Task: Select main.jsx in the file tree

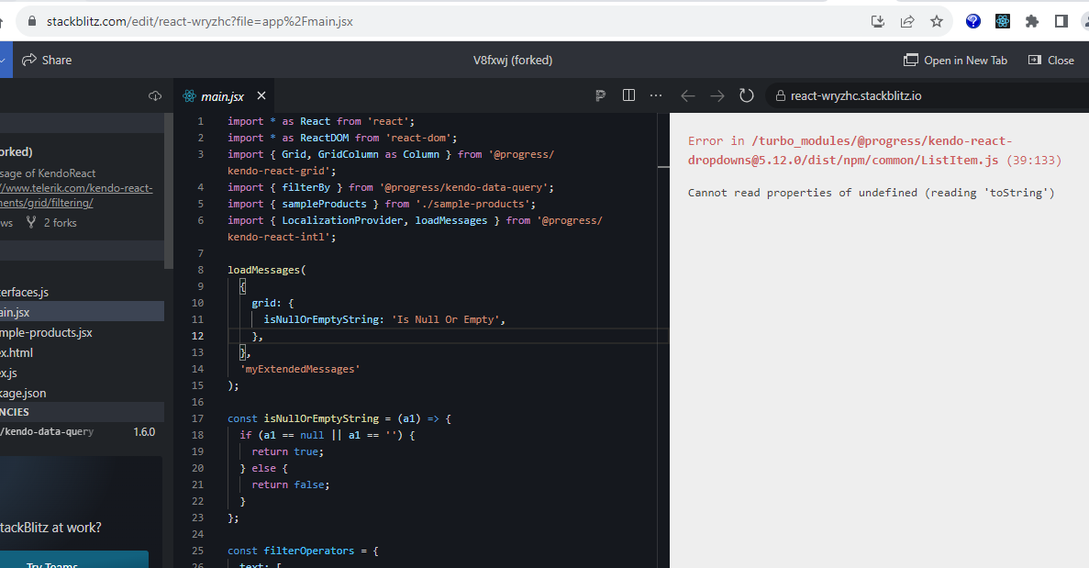Action: click(82, 313)
